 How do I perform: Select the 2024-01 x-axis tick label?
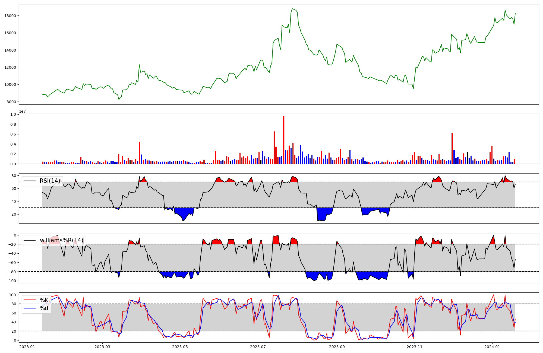point(492,347)
